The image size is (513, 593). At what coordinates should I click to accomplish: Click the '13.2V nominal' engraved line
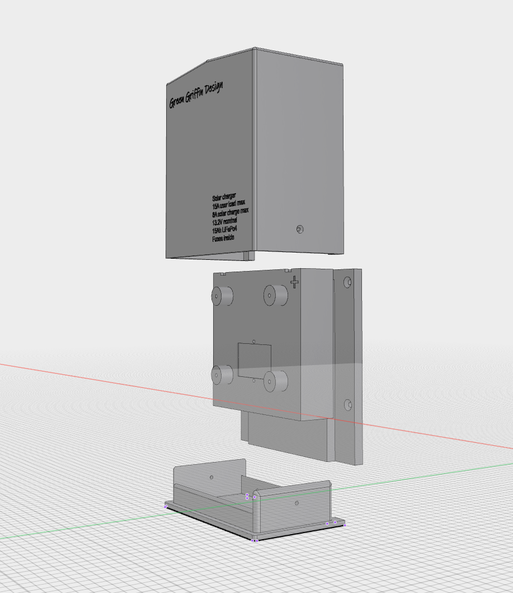[x=225, y=221]
